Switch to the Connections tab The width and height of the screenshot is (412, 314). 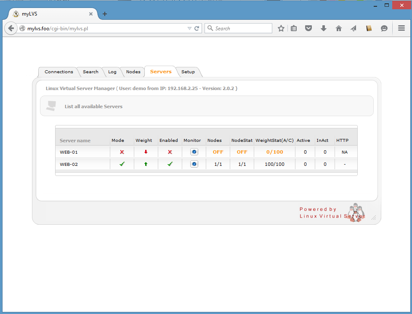point(58,72)
